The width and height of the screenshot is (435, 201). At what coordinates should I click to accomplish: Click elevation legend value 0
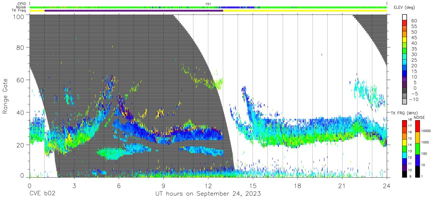pyautogui.click(x=416, y=88)
